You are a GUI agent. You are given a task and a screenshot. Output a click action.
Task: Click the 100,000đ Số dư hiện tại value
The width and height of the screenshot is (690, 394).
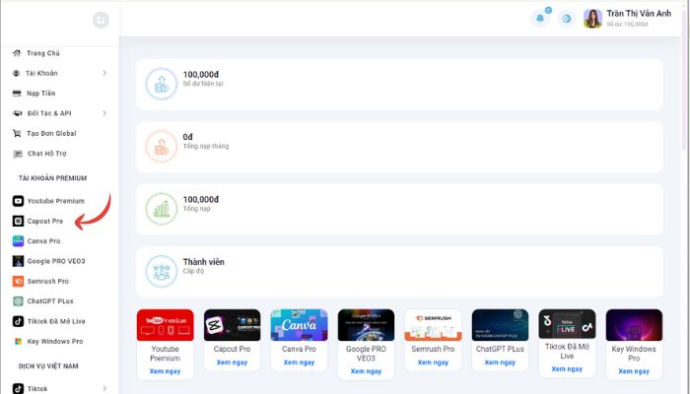click(201, 75)
